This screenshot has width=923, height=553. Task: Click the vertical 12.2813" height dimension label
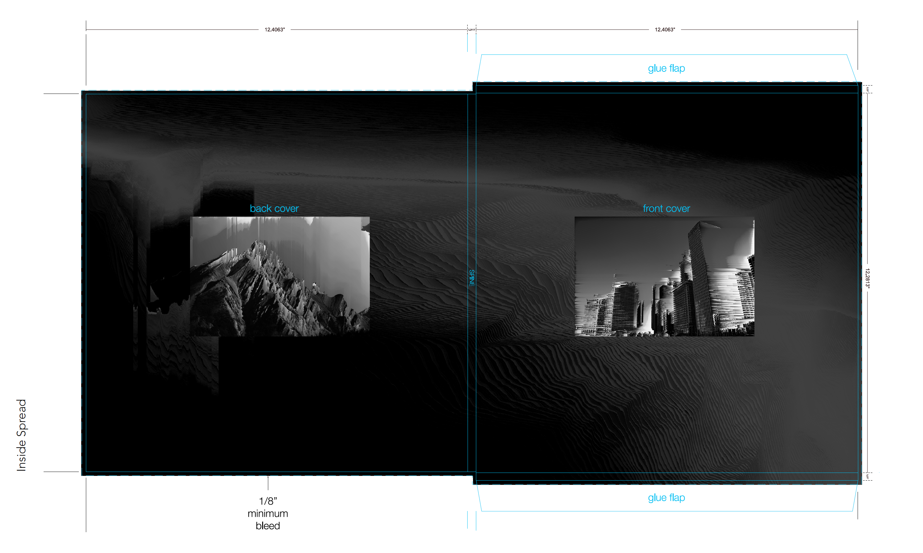pos(867,278)
